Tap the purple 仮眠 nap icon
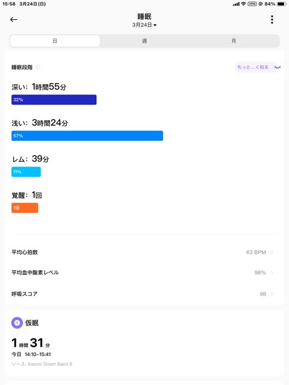This screenshot has width=289, height=385. (17, 322)
